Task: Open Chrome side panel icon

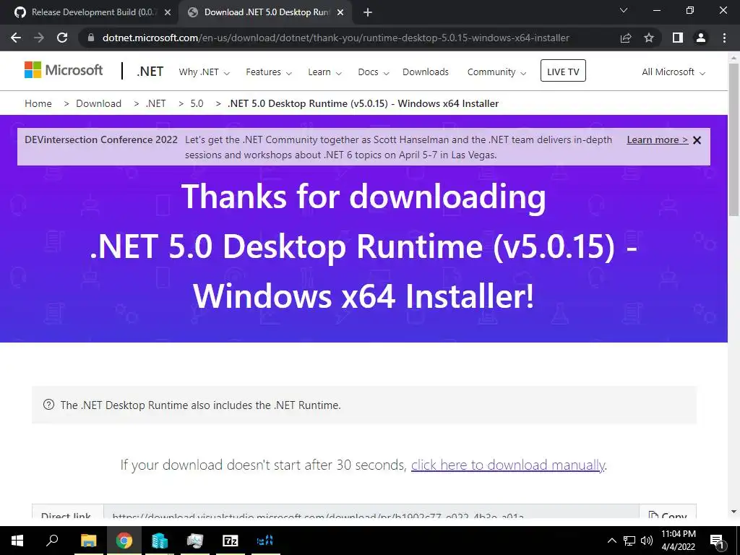Action: click(x=678, y=38)
